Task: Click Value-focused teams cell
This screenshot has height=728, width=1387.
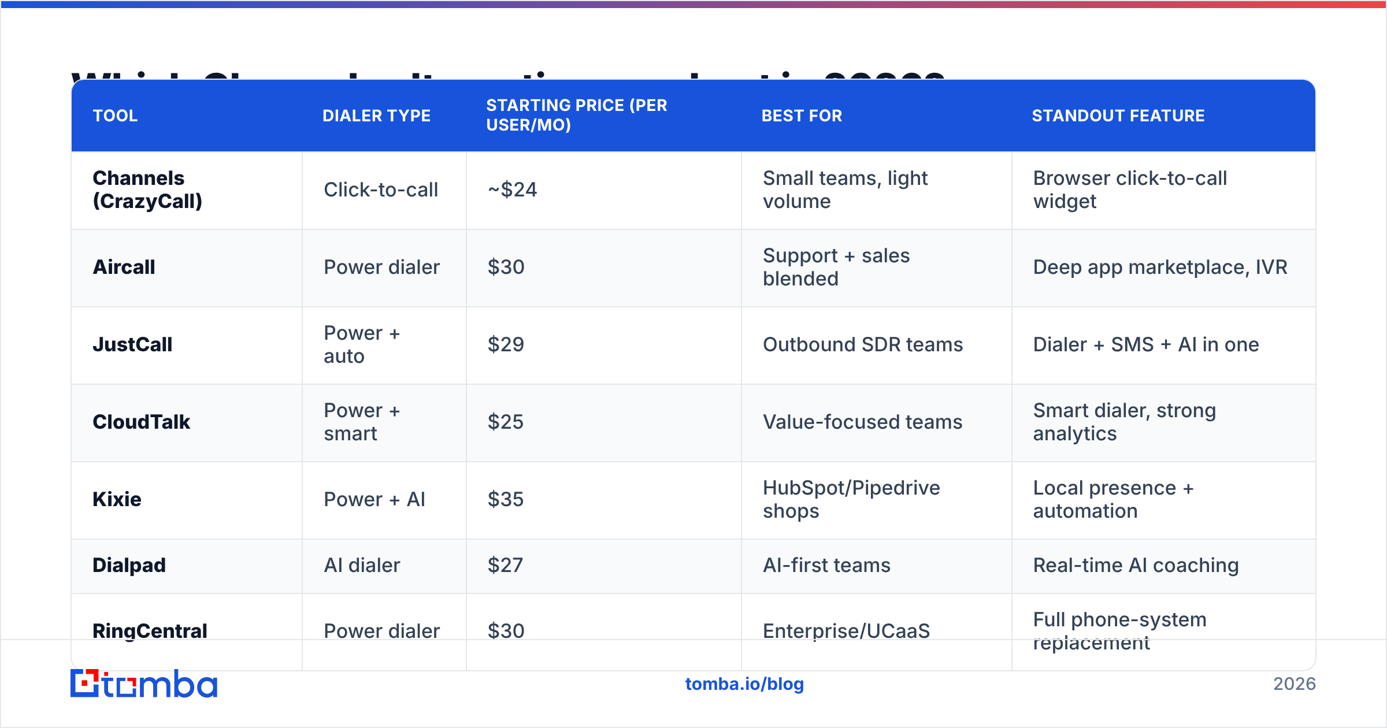Action: 862,422
